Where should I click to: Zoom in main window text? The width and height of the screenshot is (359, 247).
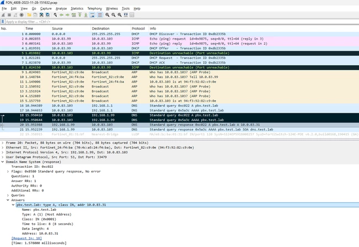click(x=108, y=15)
